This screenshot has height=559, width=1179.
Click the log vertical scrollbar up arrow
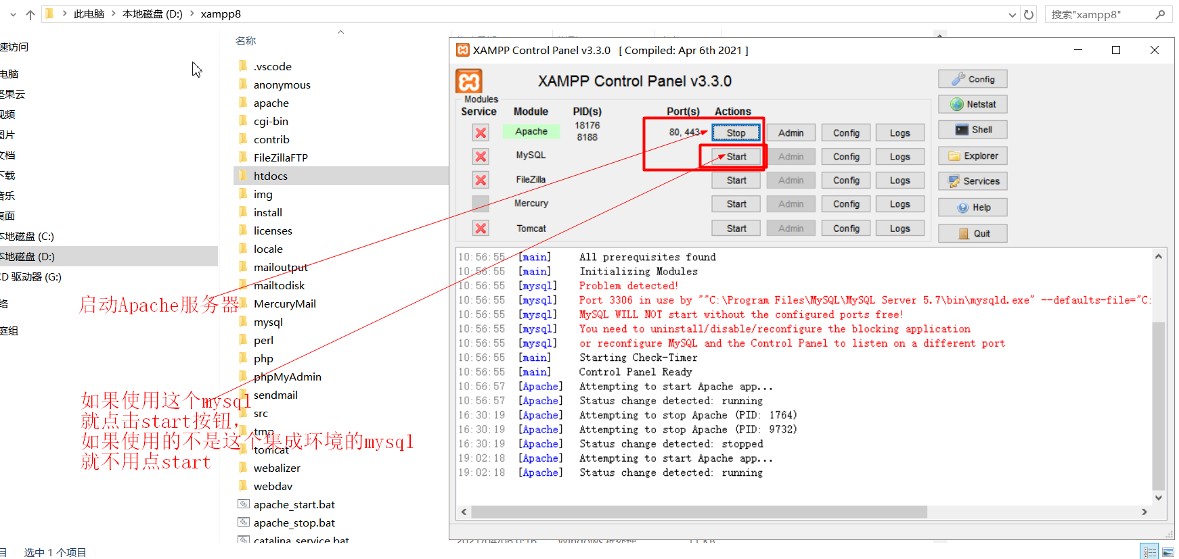pyautogui.click(x=1158, y=257)
